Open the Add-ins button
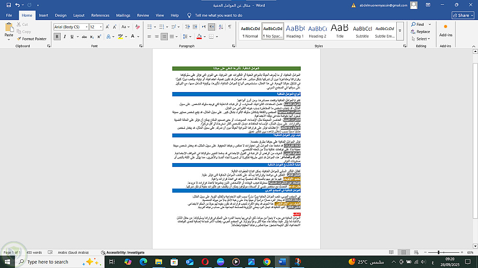 pos(445,31)
